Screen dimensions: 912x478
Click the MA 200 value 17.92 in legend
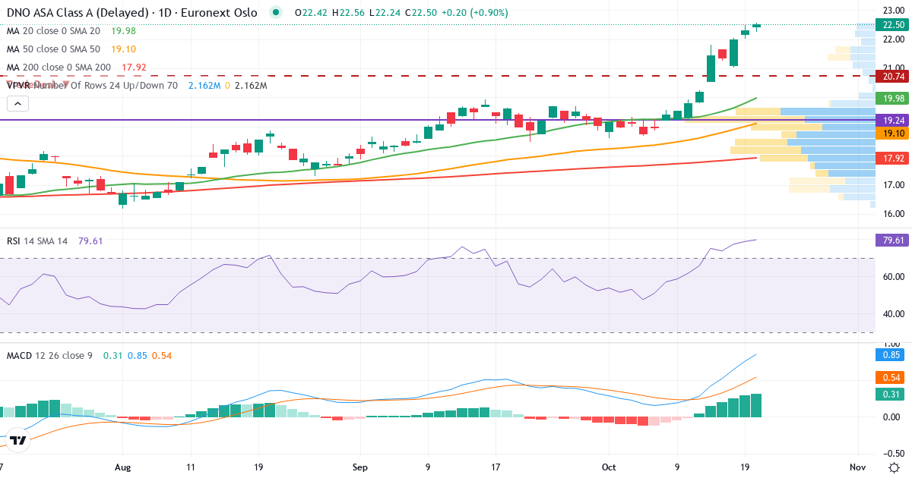[134, 67]
